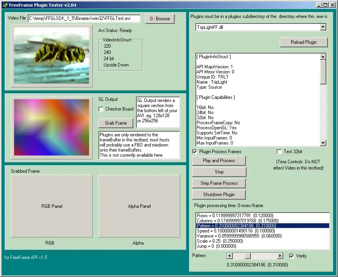Click Shutdown Plugin

[219, 195]
